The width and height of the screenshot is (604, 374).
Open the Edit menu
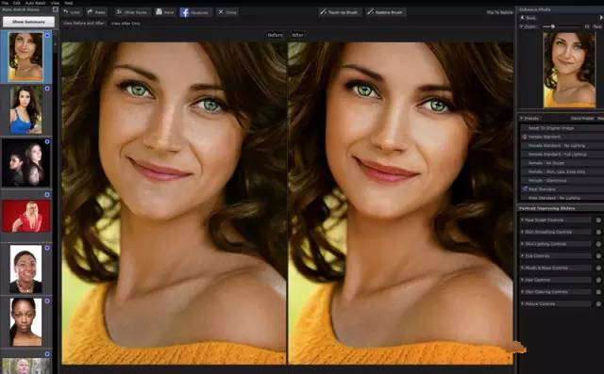coord(17,3)
